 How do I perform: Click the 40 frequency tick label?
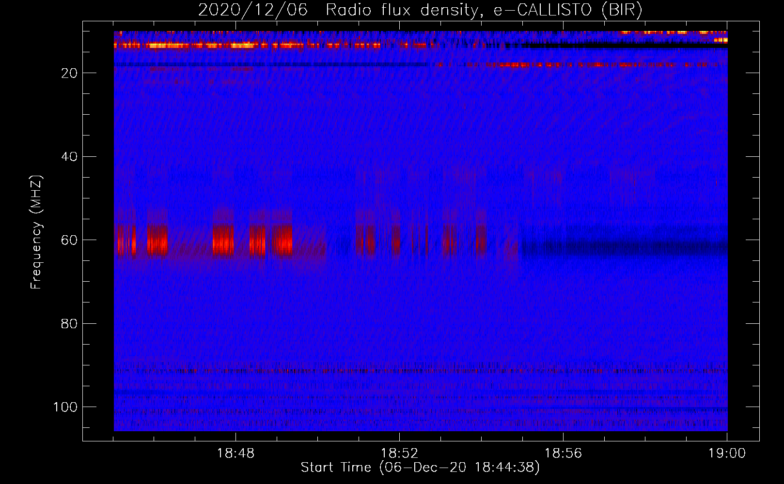pyautogui.click(x=69, y=157)
